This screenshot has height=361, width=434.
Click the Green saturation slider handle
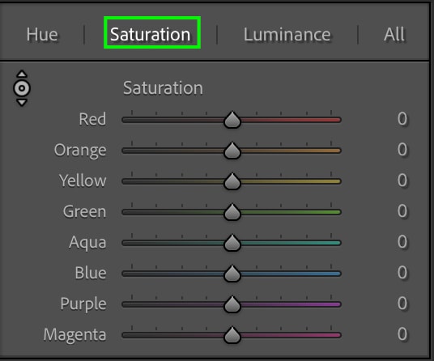pos(232,212)
